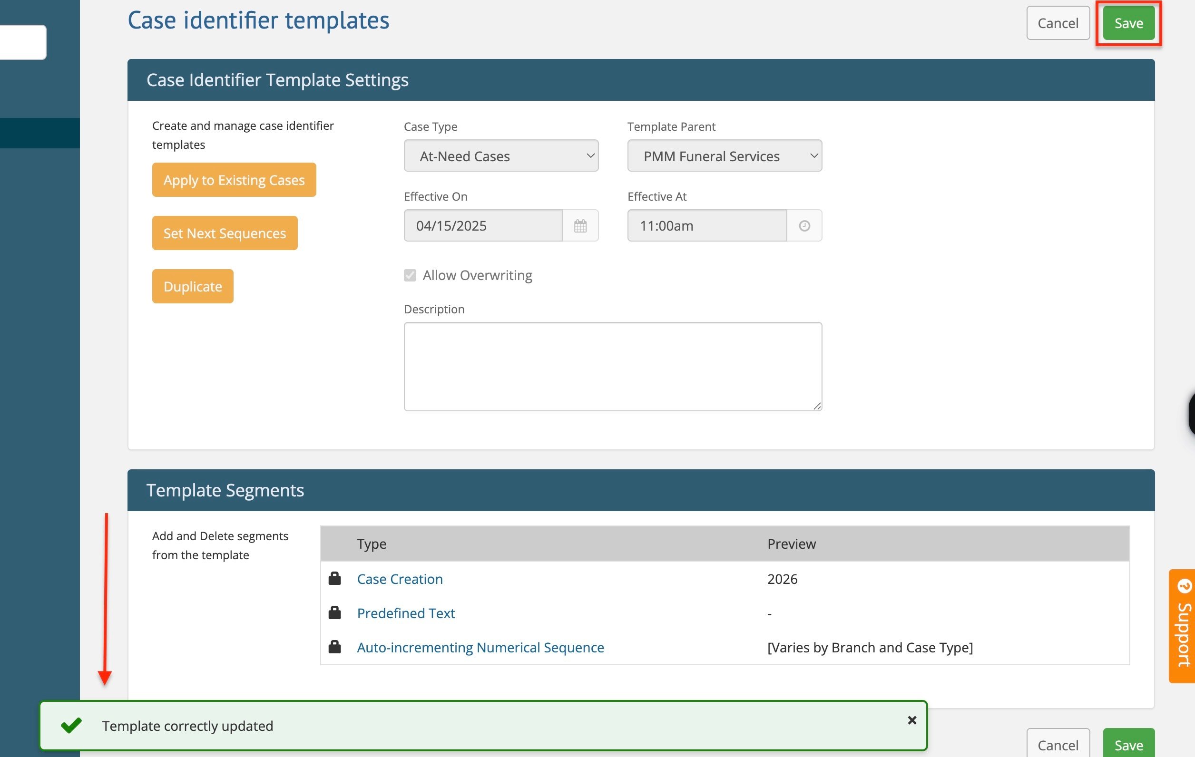Open the Predefined Text segment link
The height and width of the screenshot is (757, 1195).
[x=405, y=613]
